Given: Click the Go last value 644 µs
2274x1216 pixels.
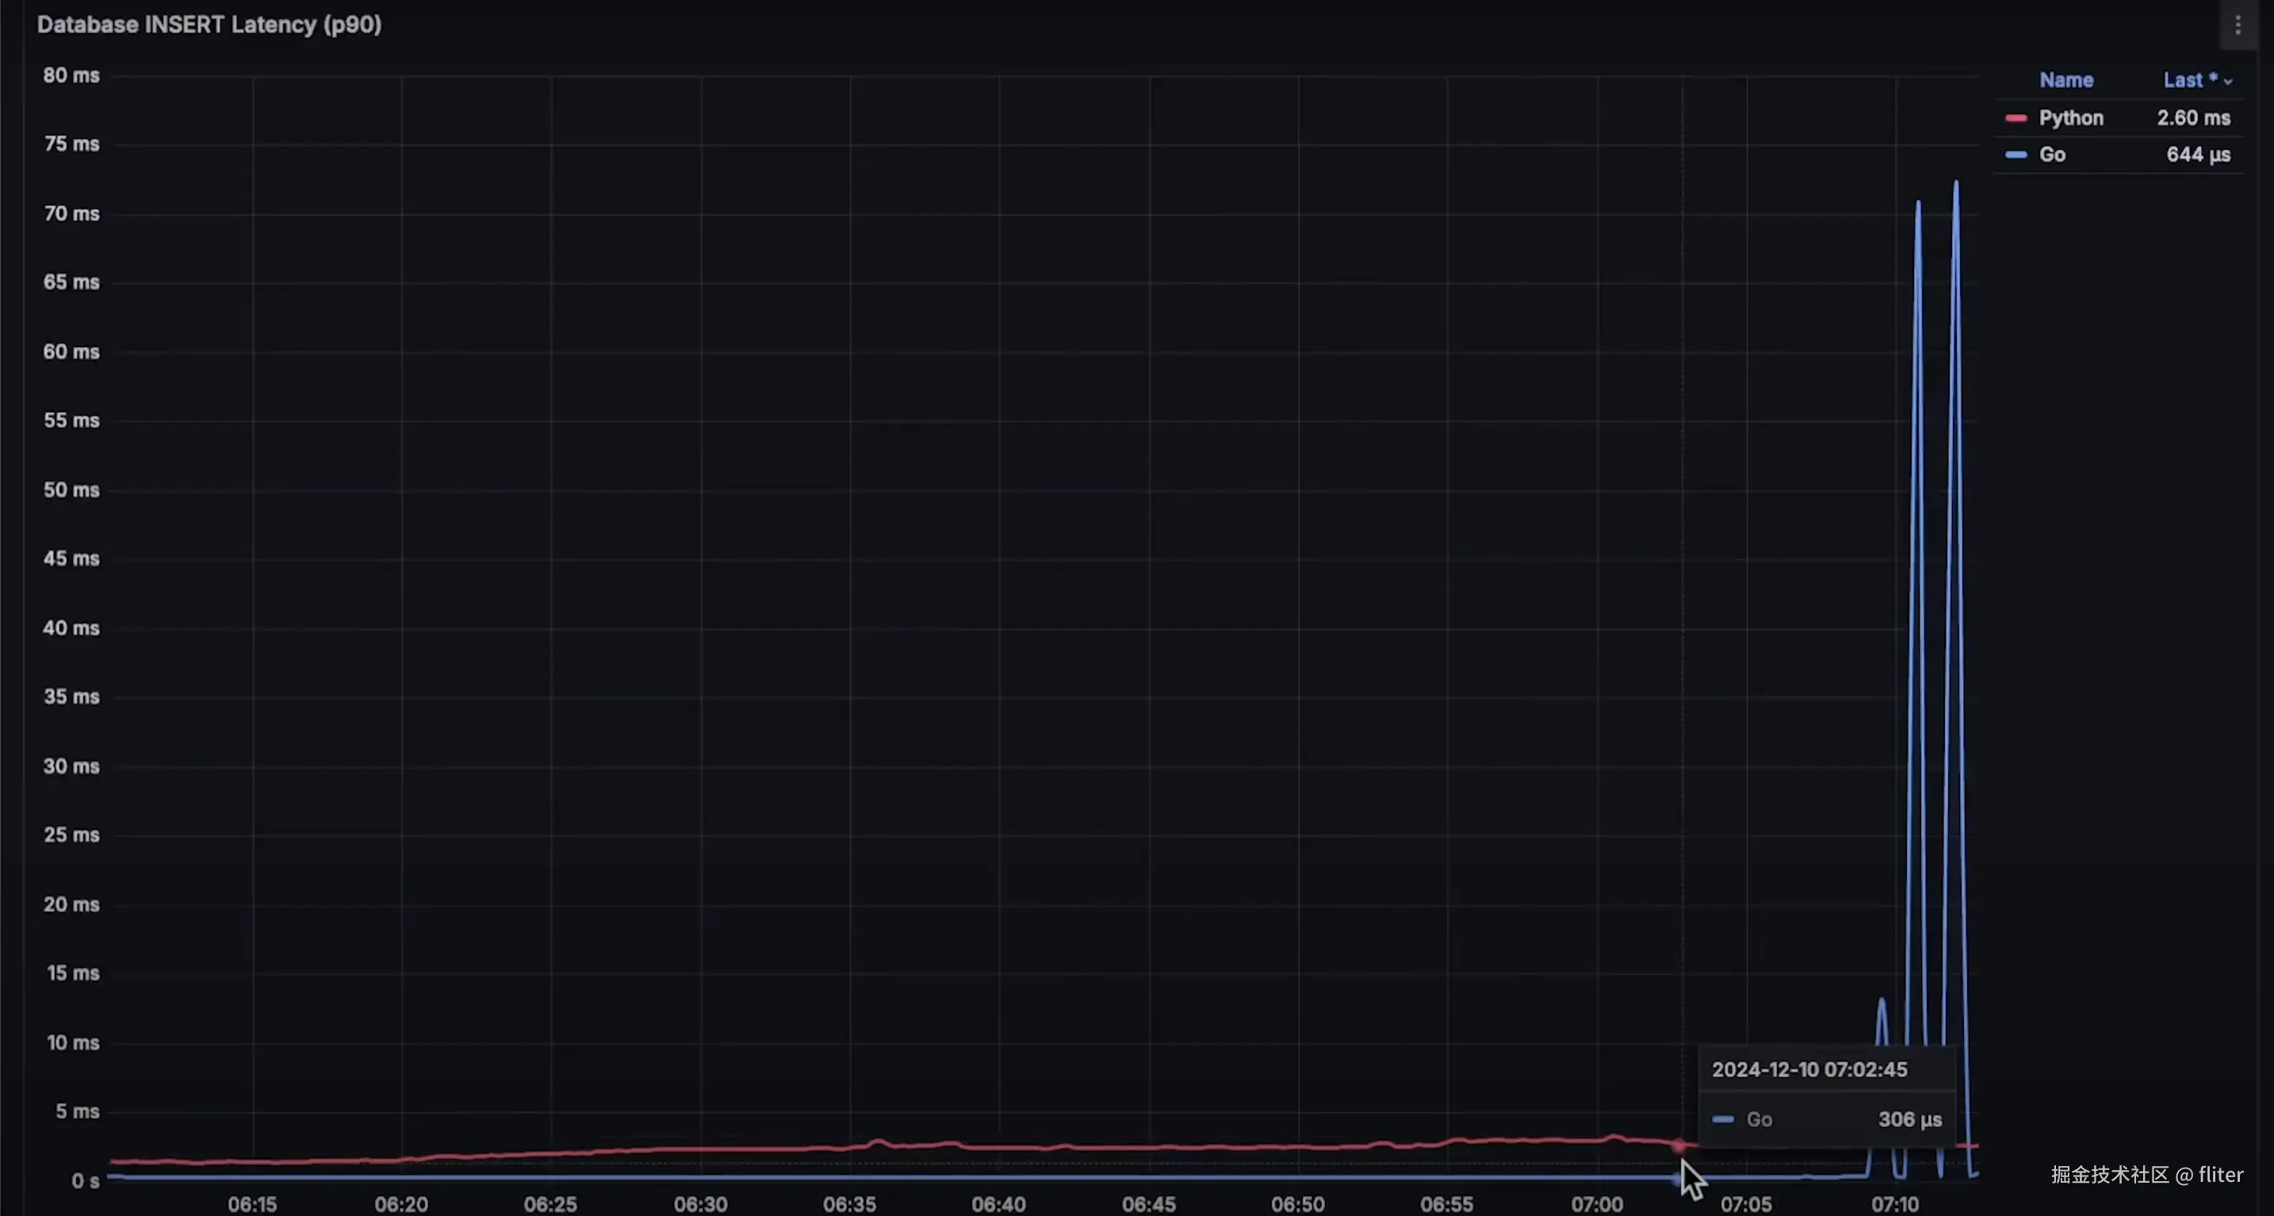Looking at the screenshot, I should click(x=2197, y=155).
